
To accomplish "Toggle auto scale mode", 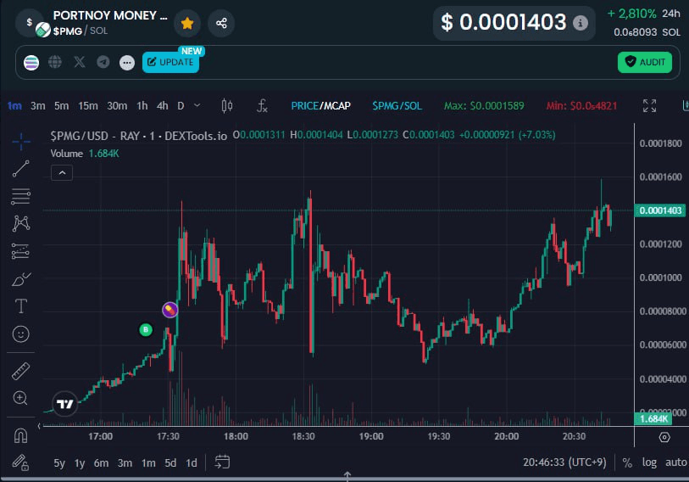I will [675, 462].
